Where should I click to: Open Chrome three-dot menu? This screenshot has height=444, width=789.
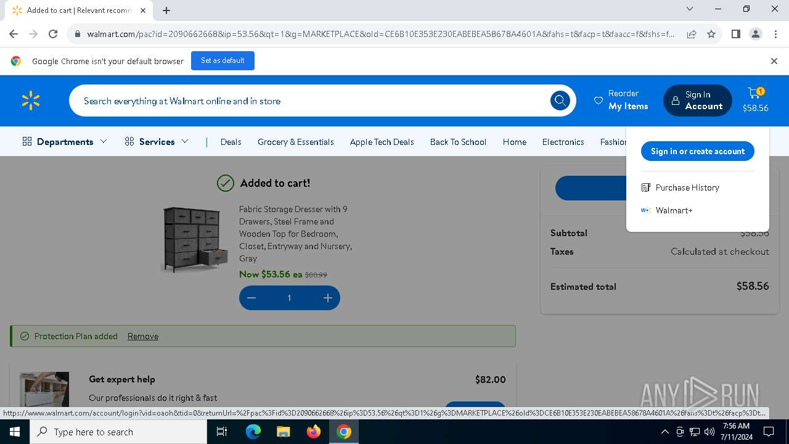775,34
